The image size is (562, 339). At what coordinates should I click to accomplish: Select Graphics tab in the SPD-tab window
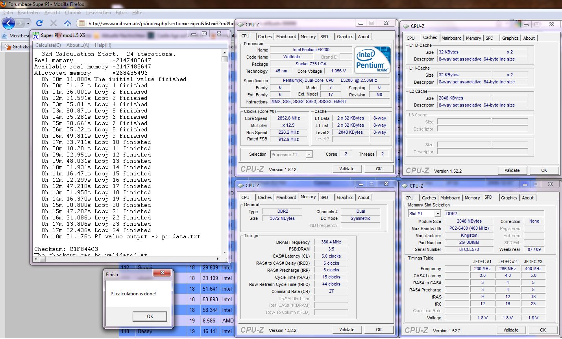tap(509, 198)
